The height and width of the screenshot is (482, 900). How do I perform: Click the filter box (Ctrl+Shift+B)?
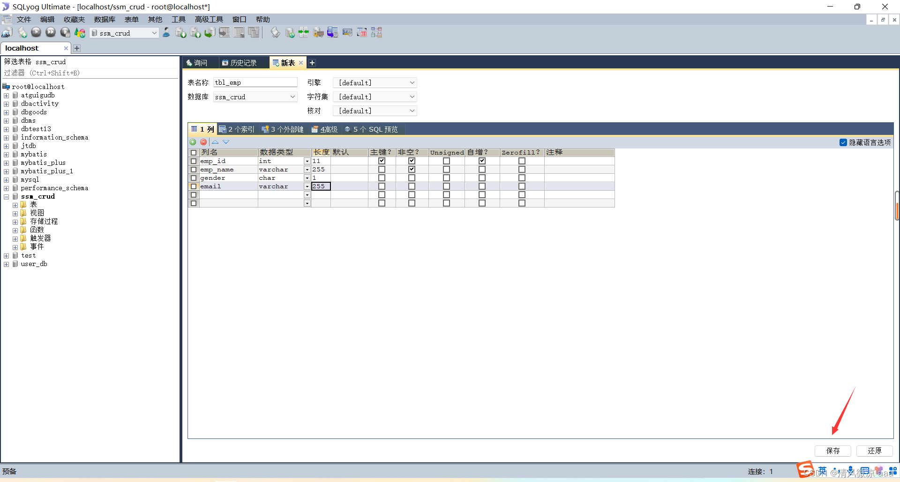[90, 73]
